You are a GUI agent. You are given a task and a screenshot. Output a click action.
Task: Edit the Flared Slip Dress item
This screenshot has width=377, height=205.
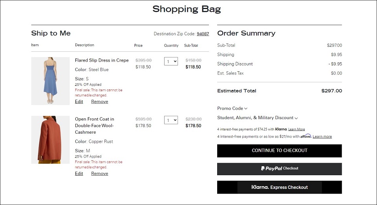coord(79,102)
